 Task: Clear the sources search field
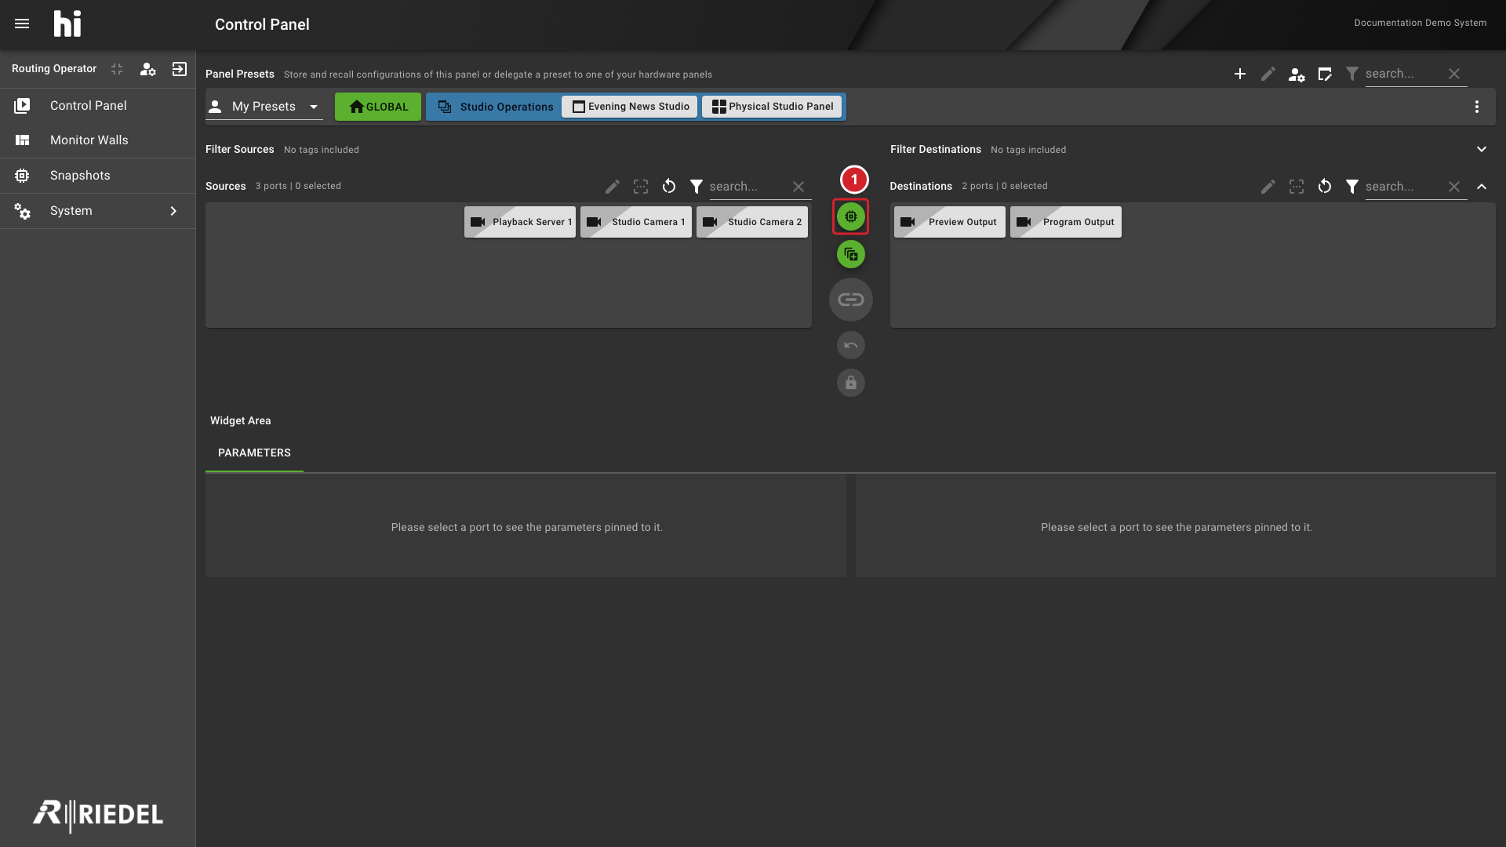[798, 187]
